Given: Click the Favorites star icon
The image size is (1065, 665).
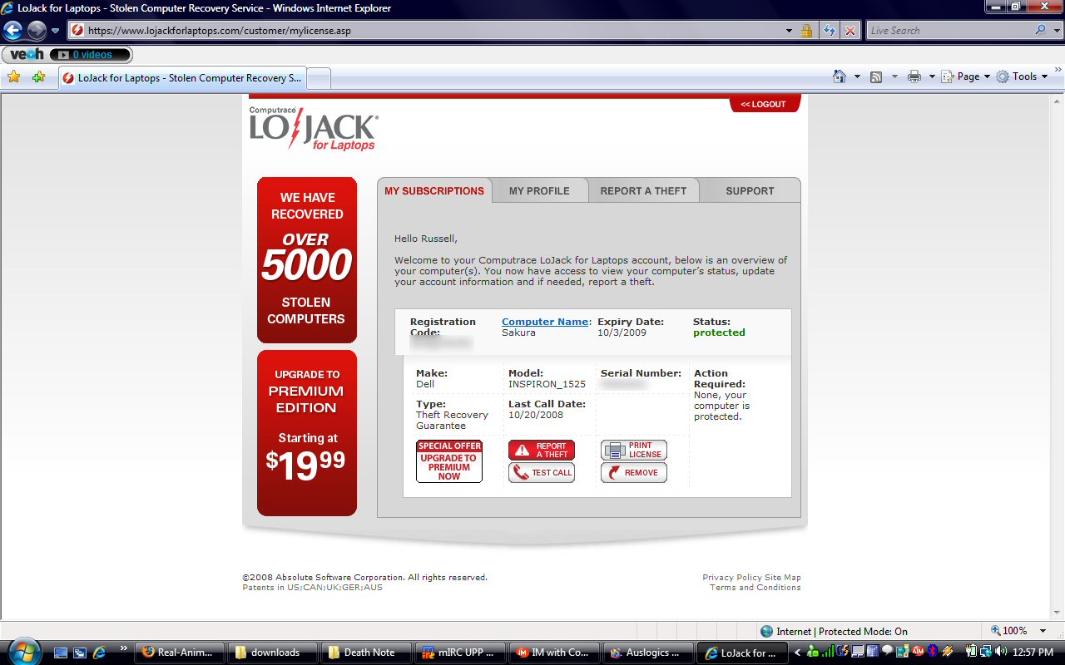Looking at the screenshot, I should pos(13,77).
